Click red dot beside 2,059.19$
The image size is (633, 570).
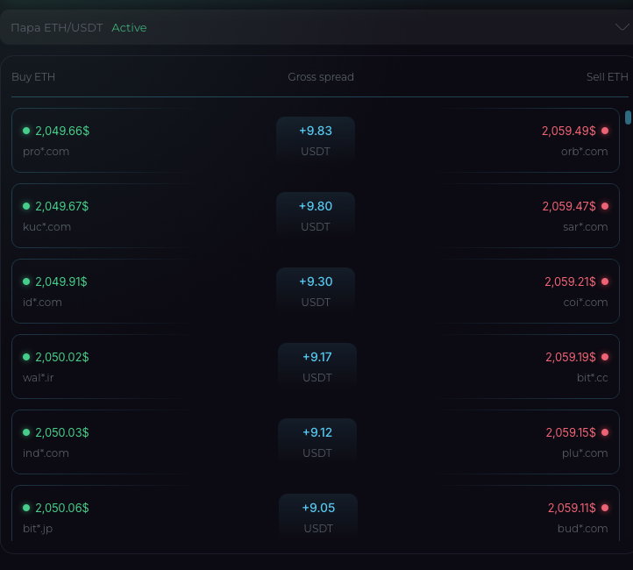coord(605,357)
